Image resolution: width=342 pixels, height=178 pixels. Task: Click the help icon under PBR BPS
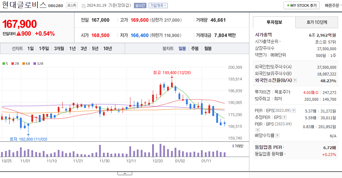(x=258, y=130)
